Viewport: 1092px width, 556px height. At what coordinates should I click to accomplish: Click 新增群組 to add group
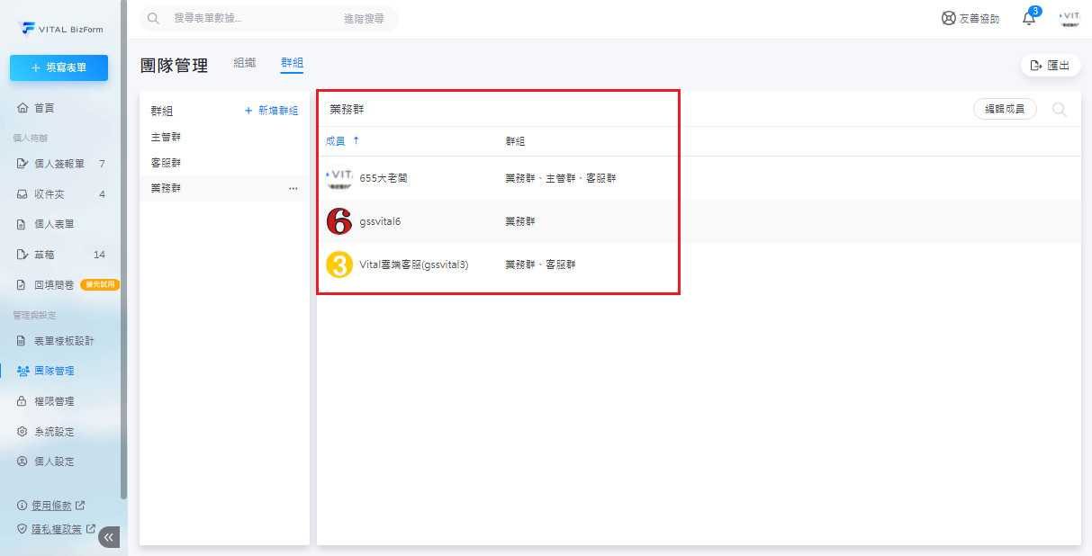pyautogui.click(x=271, y=111)
